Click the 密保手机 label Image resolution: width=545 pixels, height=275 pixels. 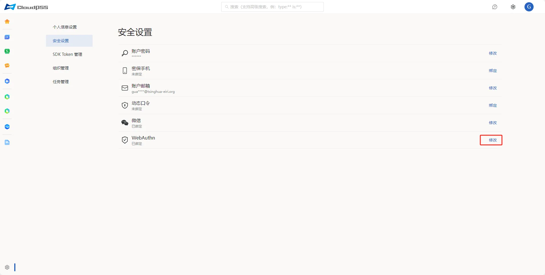[141, 69]
